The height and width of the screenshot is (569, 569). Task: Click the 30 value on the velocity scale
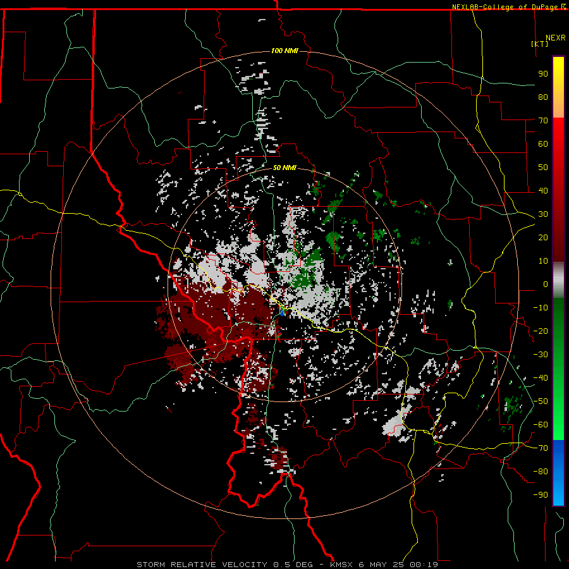543,214
